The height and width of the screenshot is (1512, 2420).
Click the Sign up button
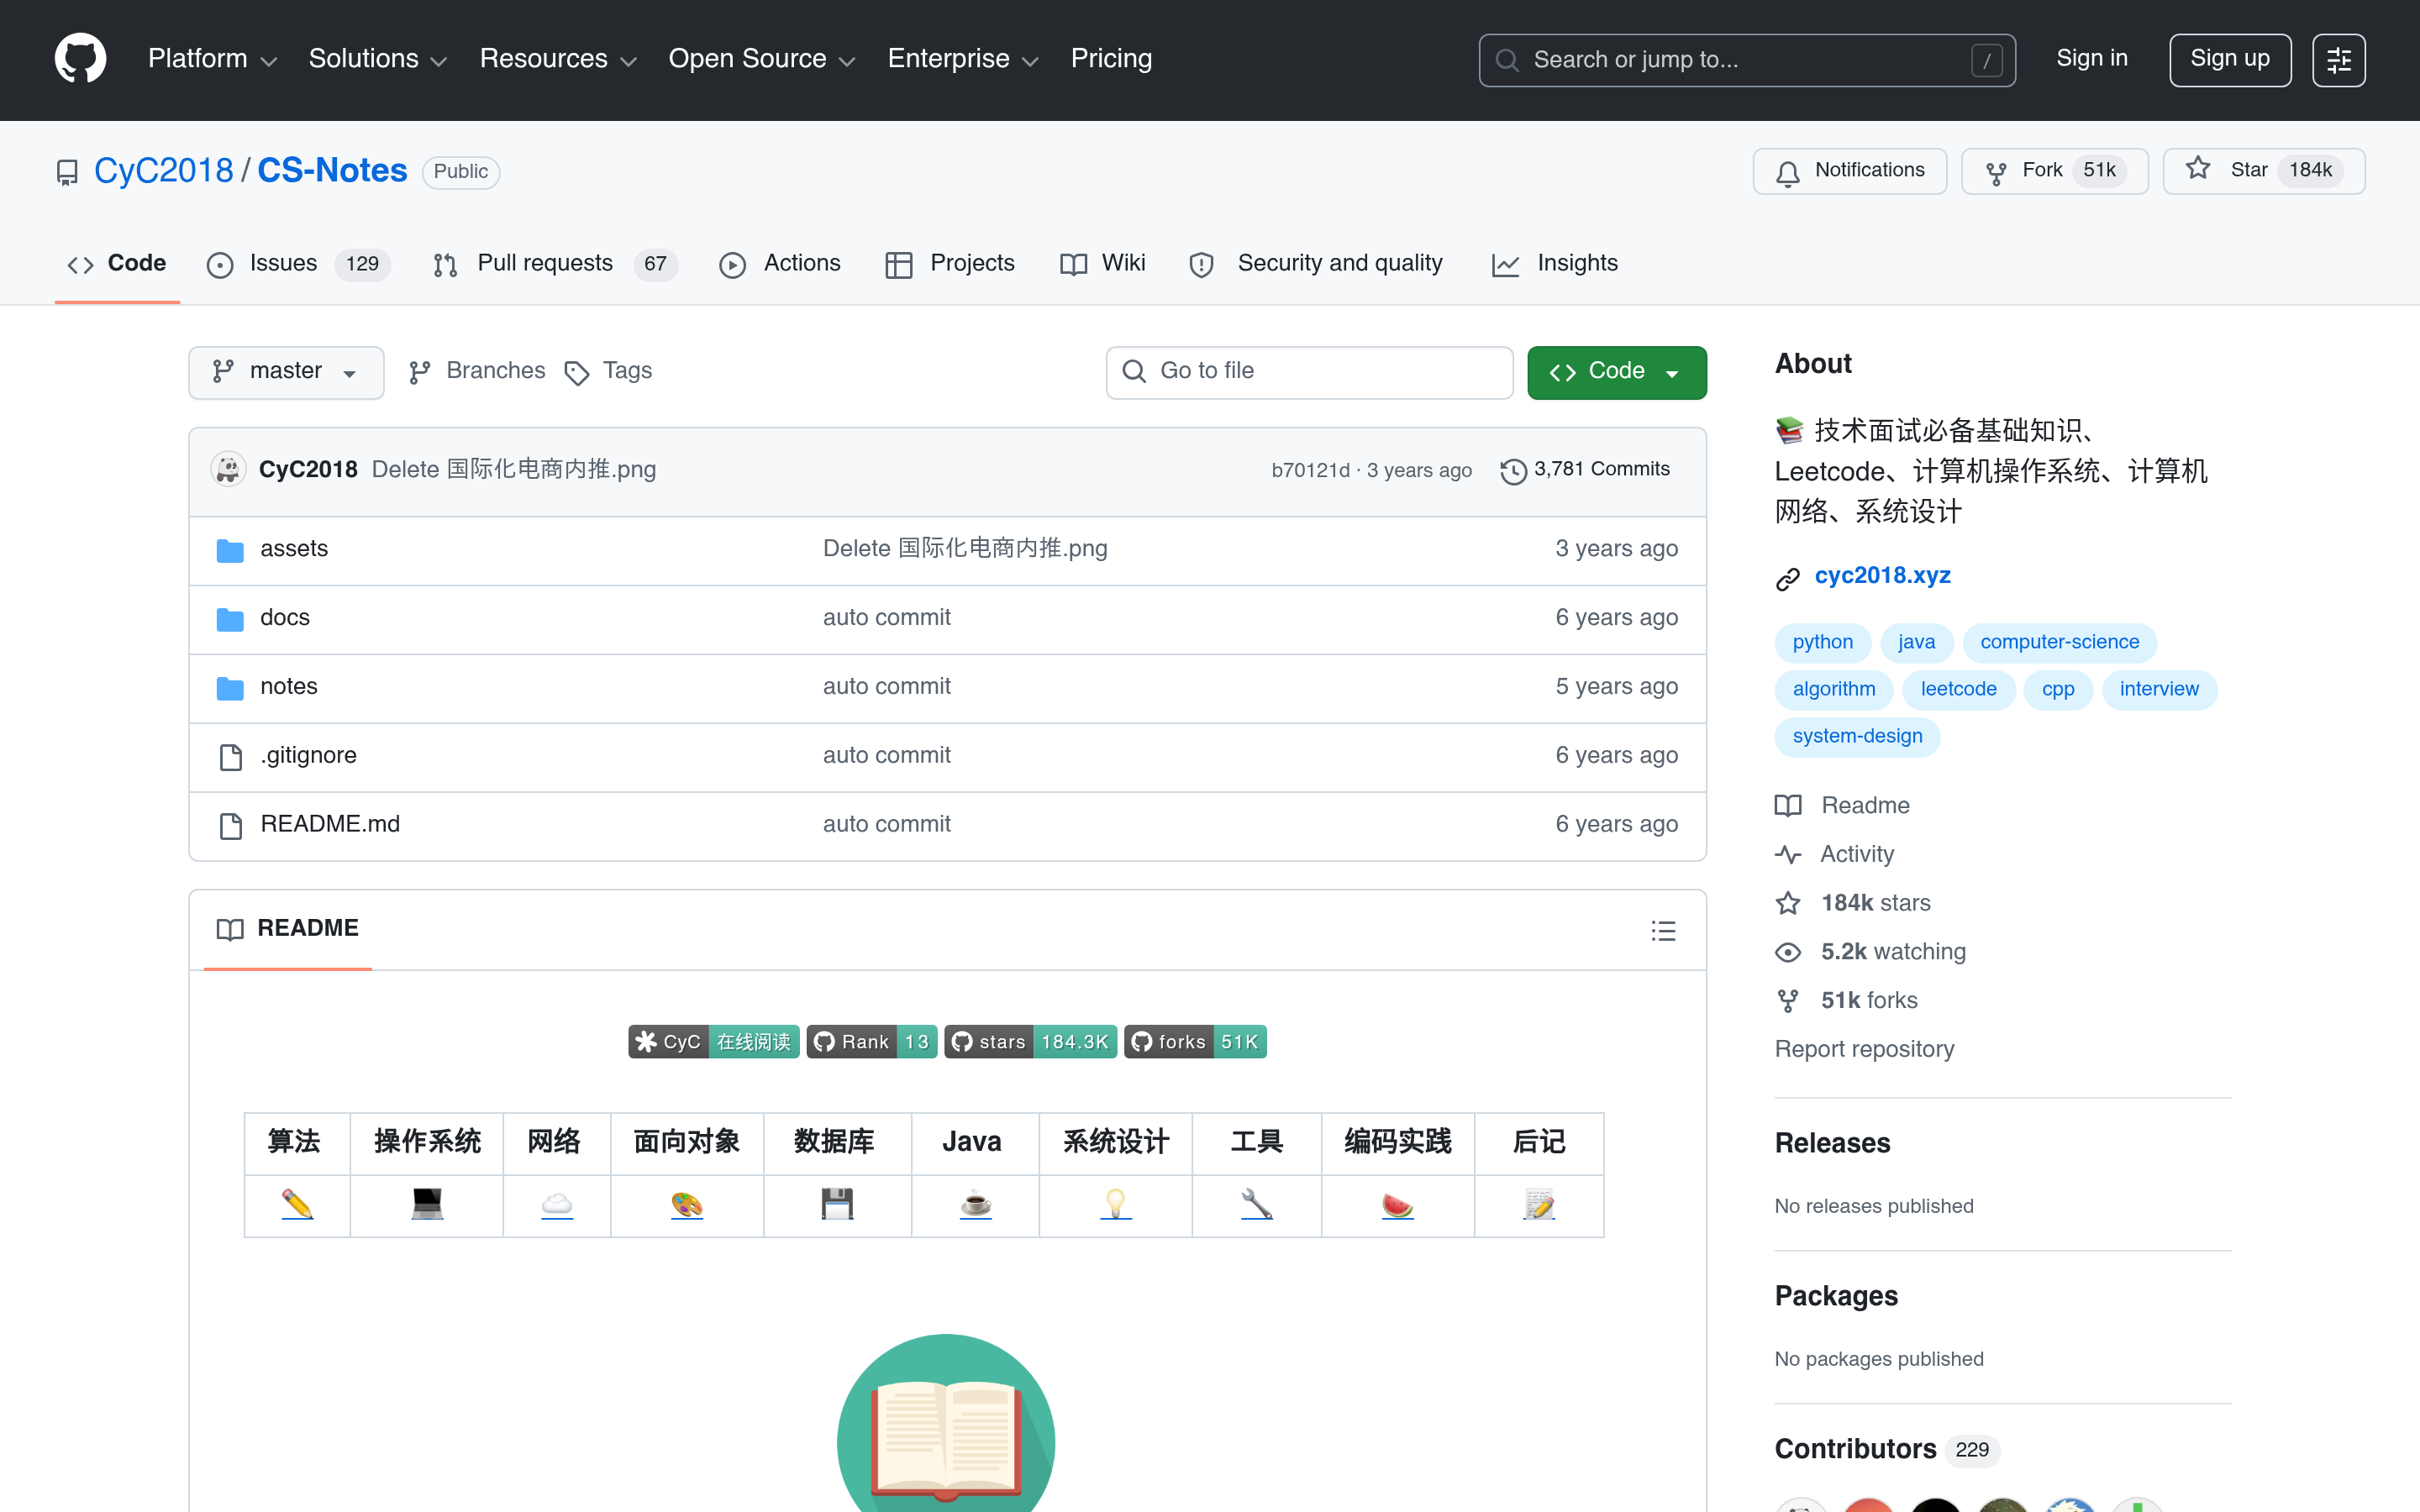pos(2229,60)
